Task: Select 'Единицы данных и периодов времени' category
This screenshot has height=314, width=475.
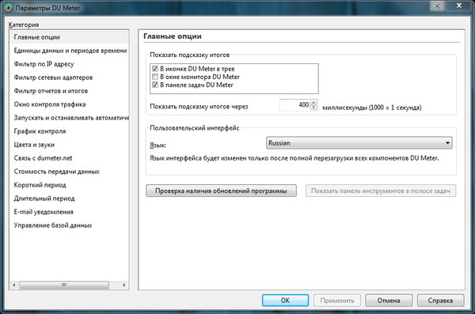Action: (x=69, y=51)
